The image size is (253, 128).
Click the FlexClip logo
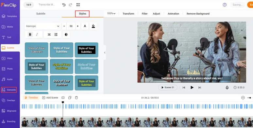(8, 5)
